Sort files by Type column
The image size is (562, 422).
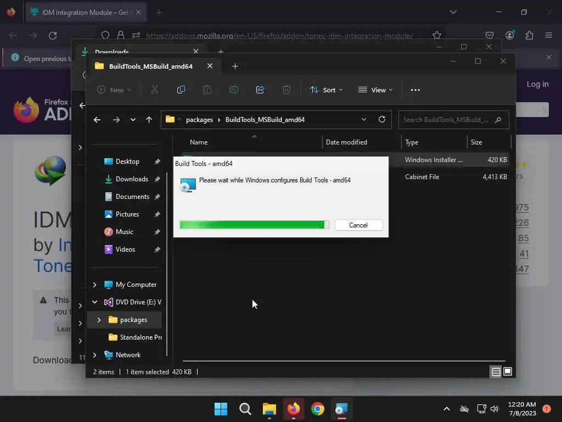[412, 142]
